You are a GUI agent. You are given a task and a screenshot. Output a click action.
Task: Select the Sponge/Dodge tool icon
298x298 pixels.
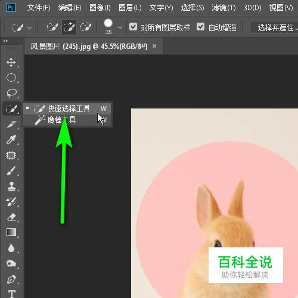pyautogui.click(x=11, y=263)
